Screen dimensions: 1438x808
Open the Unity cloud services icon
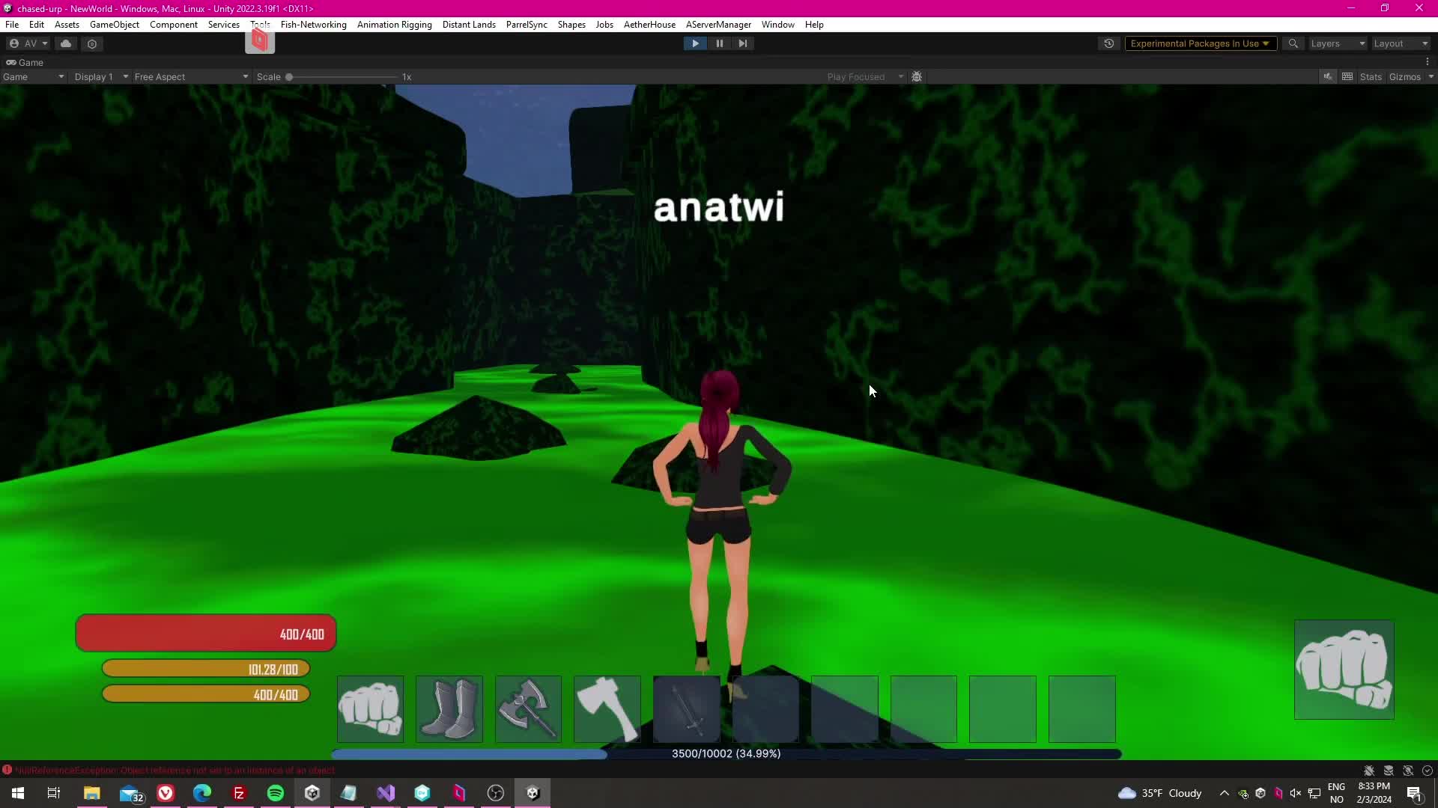(x=66, y=43)
